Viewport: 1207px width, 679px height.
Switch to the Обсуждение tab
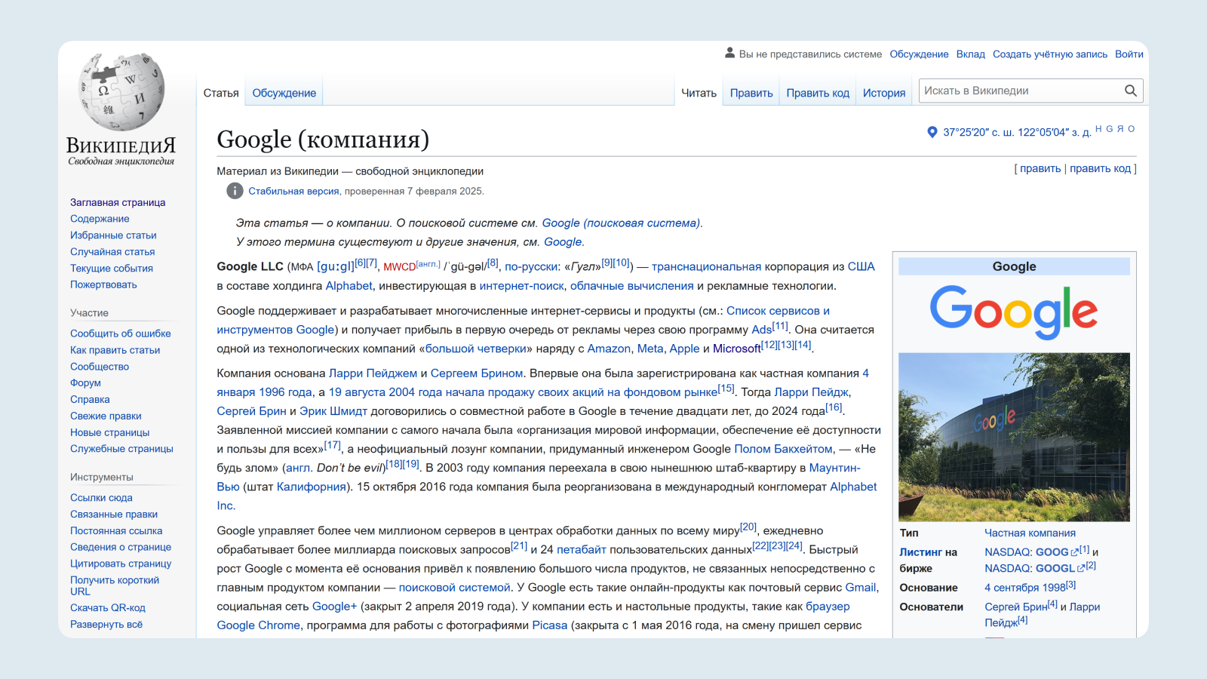click(x=284, y=92)
